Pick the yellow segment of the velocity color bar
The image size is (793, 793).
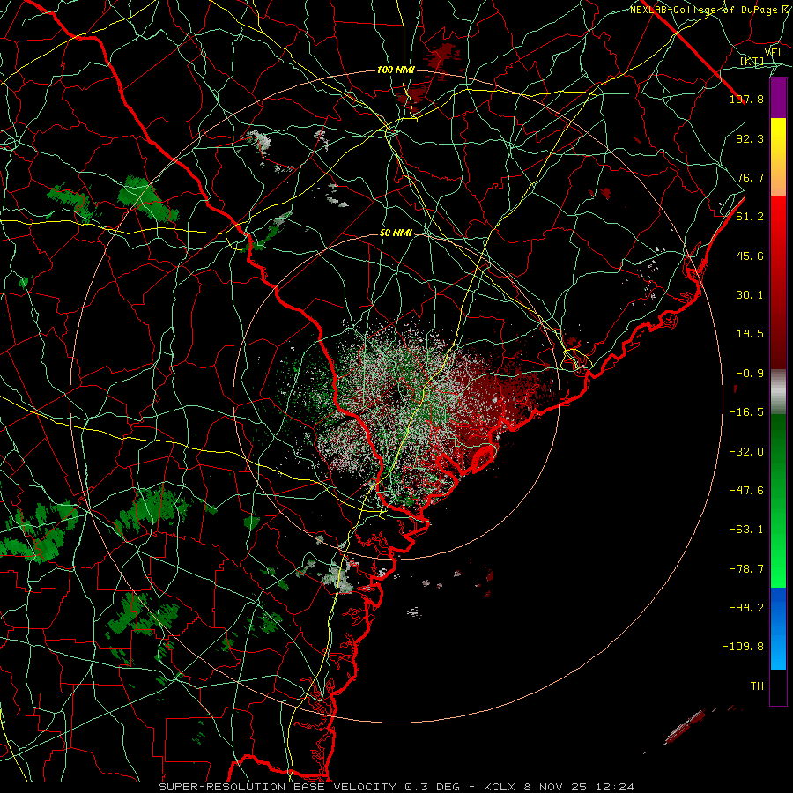pyautogui.click(x=778, y=157)
